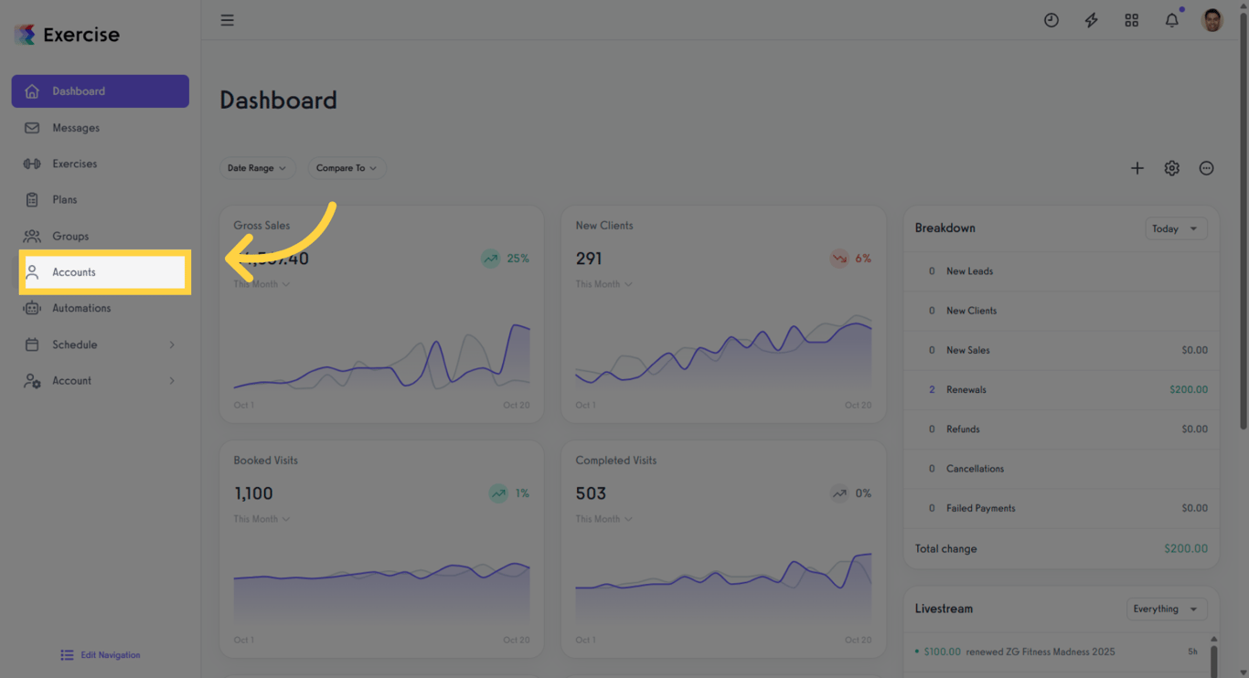Expand the Schedule sidebar menu
This screenshot has height=678, width=1249.
point(75,344)
